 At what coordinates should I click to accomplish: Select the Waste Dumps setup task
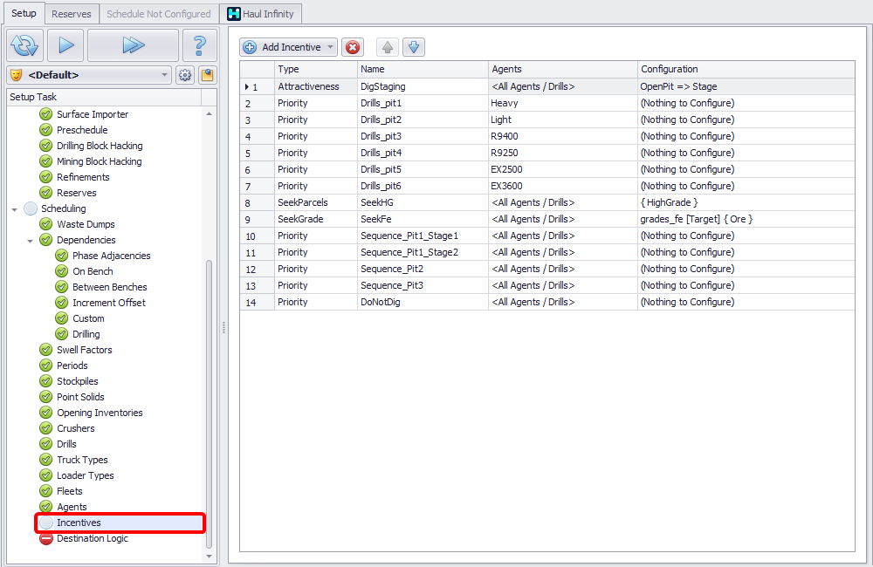86,224
